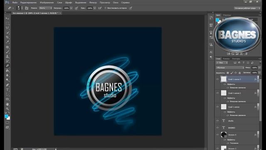This screenshot has width=266, height=150.
Task: Select the Healing Brush tool
Action: (x=7, y=47)
